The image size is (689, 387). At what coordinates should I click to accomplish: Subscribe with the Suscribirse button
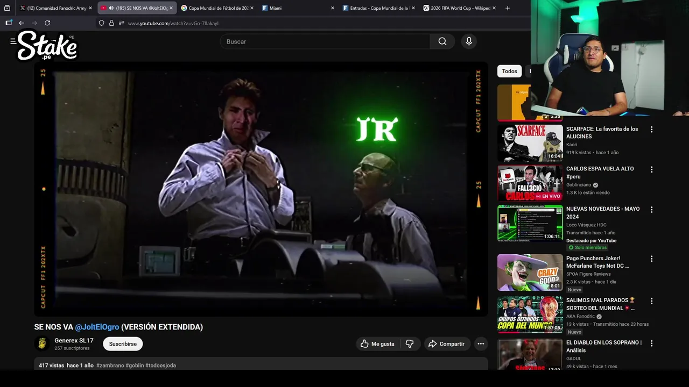tap(123, 344)
